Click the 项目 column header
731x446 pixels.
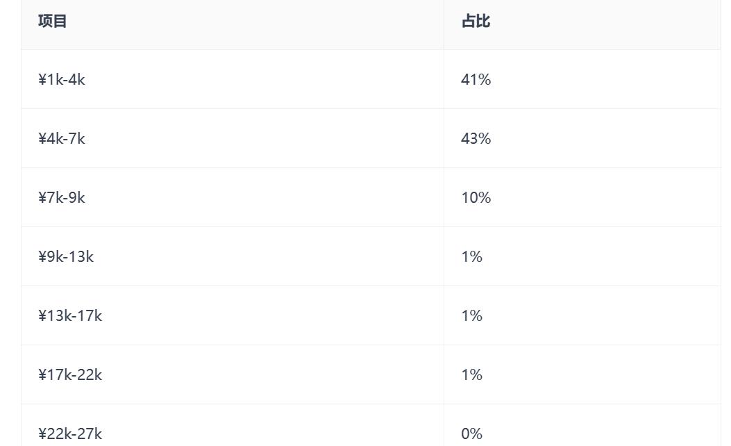coord(52,21)
